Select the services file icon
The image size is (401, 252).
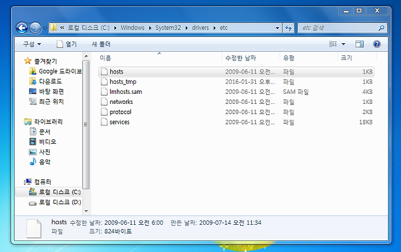click(x=104, y=122)
